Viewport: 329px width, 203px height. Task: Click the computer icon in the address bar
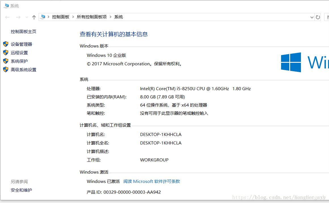point(43,17)
